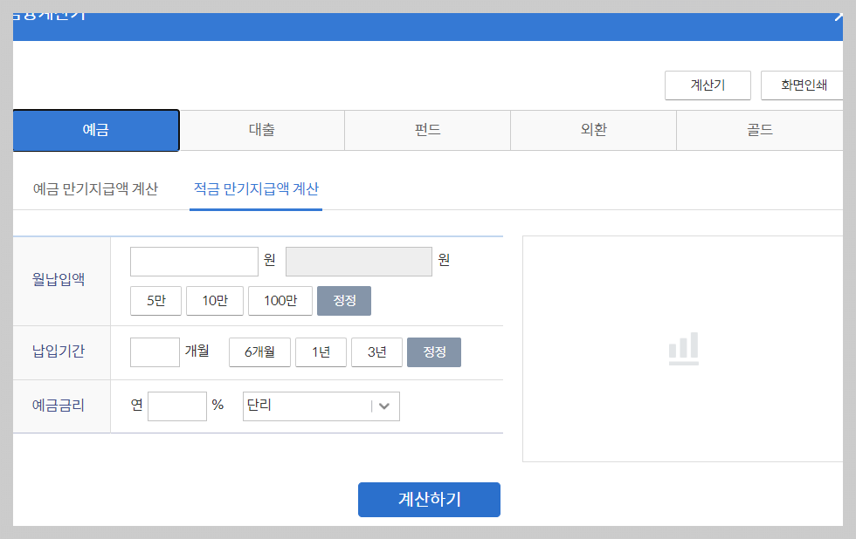Click the interest rate percentage input field
This screenshot has height=539, width=856.
176,406
